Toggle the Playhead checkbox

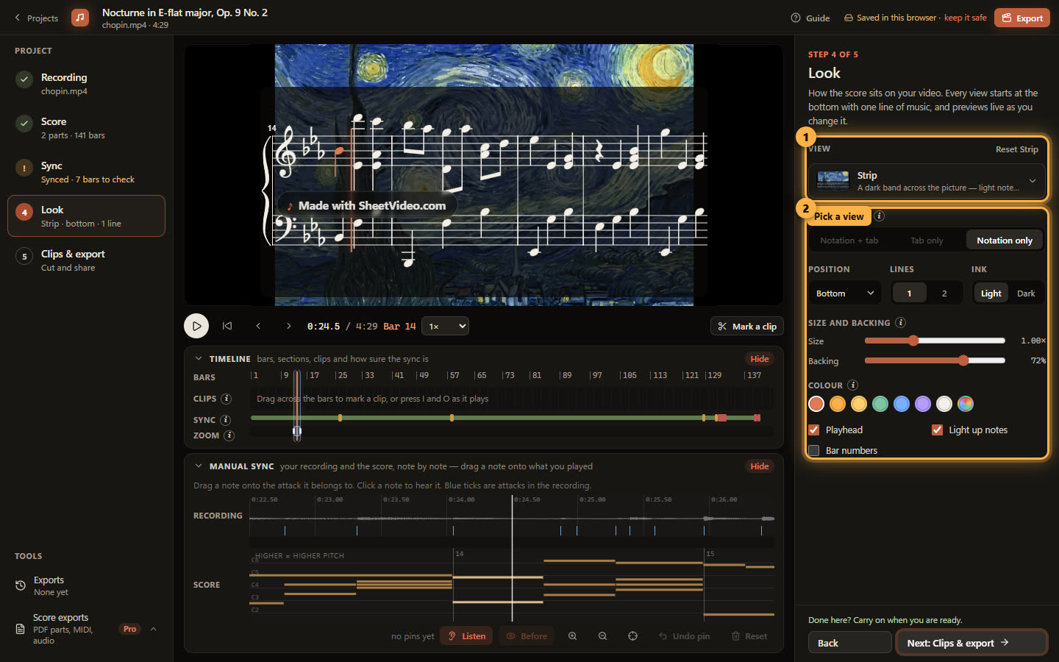(x=814, y=430)
